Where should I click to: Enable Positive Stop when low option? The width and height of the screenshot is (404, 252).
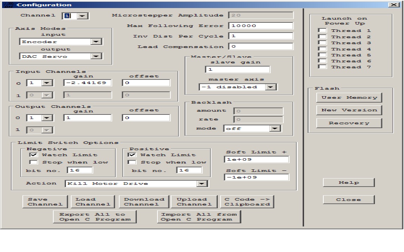click(132, 162)
